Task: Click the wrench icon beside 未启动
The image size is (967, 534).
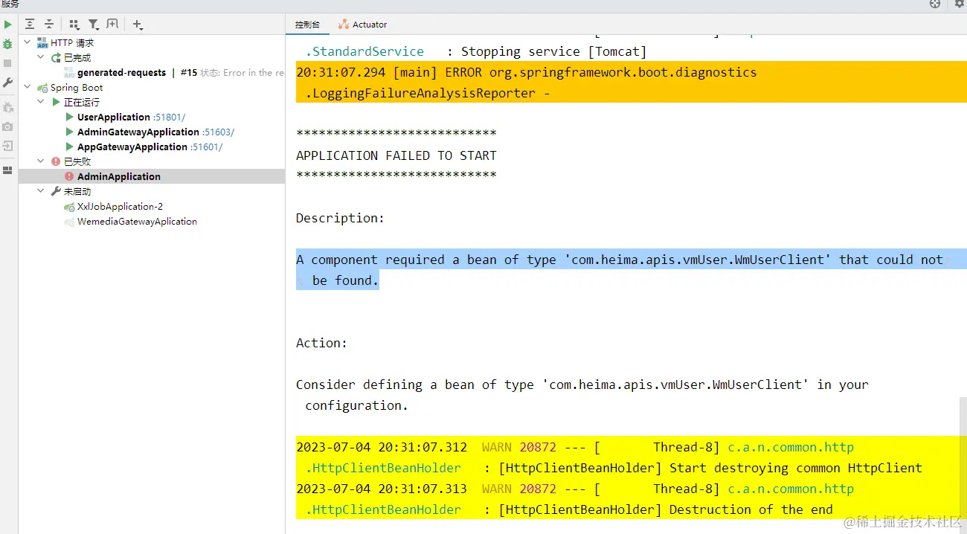Action: pos(56,191)
